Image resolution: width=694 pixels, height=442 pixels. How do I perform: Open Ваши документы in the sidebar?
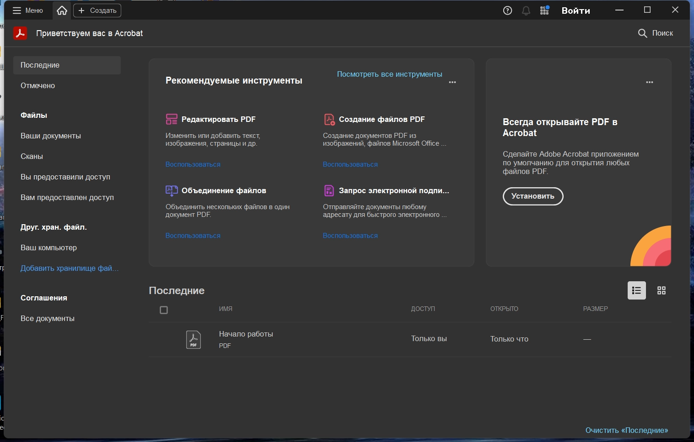pos(51,136)
